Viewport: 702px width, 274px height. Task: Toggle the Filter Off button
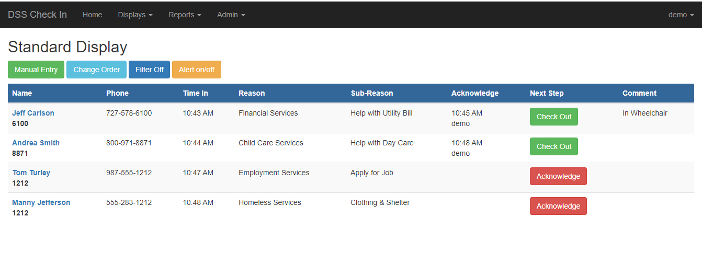coord(149,70)
